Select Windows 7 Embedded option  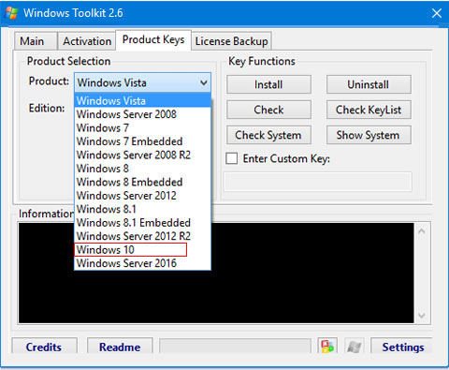(143, 141)
